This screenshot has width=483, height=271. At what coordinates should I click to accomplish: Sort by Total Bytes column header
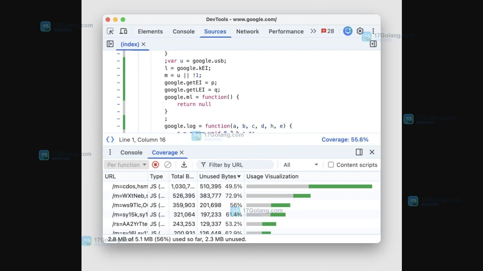183,177
